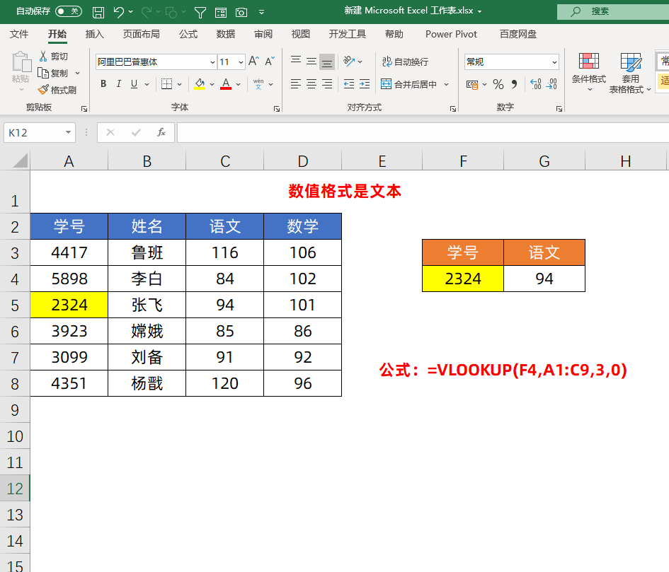The height and width of the screenshot is (572, 669).
Task: Click the Filter funnel icon in quick access
Action: click(x=200, y=12)
